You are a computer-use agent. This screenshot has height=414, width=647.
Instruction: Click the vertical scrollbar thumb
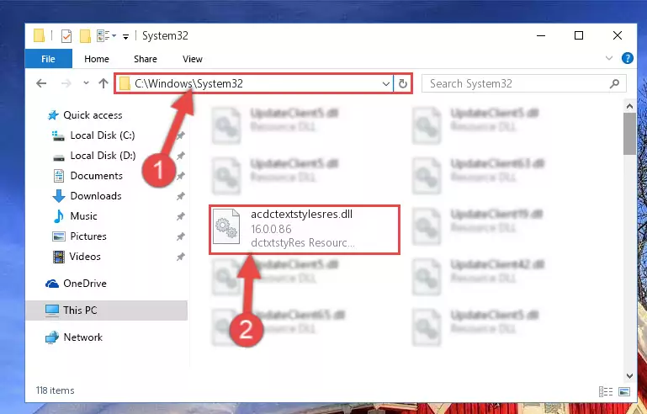click(629, 134)
